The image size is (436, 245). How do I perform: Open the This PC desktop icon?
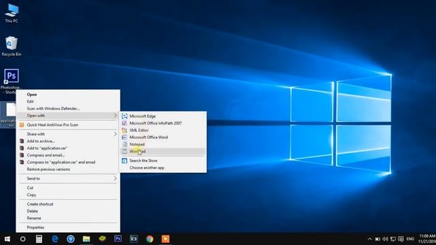pos(12,13)
